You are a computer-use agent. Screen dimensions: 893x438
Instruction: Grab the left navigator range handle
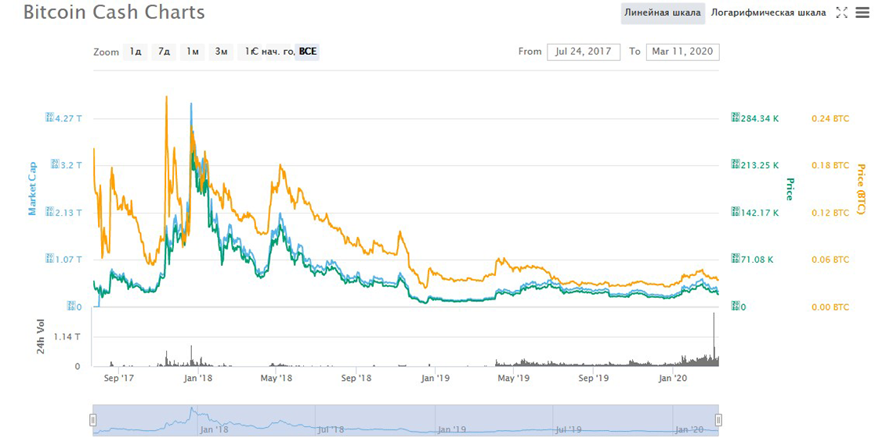pos(92,420)
